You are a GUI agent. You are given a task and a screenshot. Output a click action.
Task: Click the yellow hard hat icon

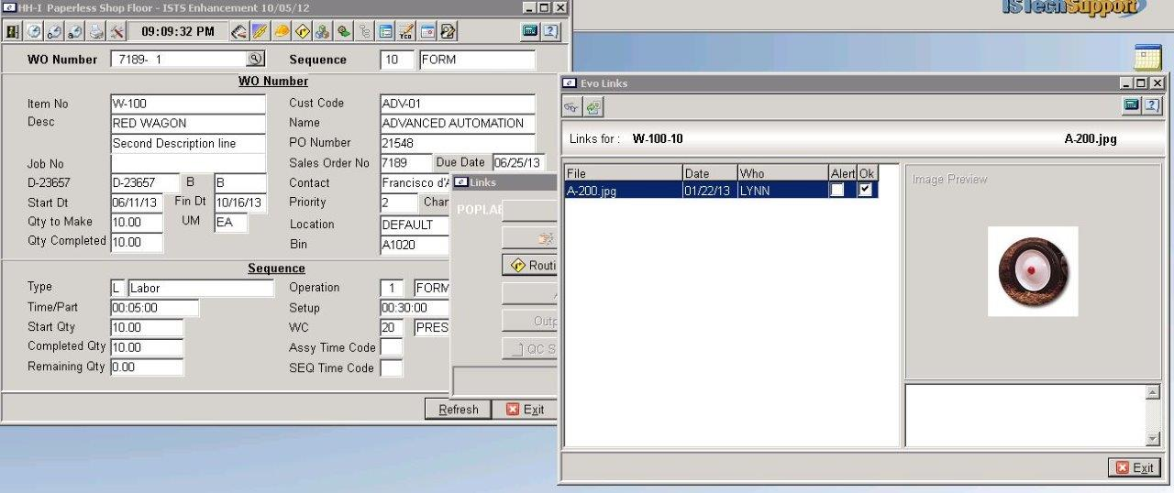282,31
